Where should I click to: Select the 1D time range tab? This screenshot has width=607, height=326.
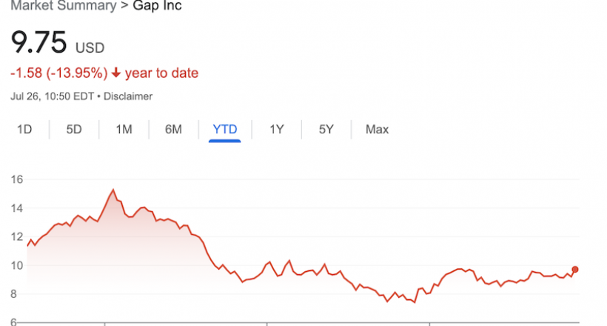pyautogui.click(x=24, y=129)
